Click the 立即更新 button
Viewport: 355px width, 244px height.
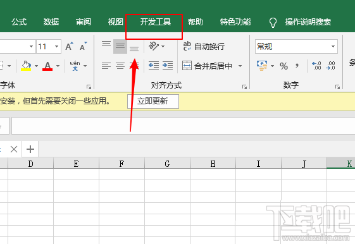pyautogui.click(x=153, y=101)
